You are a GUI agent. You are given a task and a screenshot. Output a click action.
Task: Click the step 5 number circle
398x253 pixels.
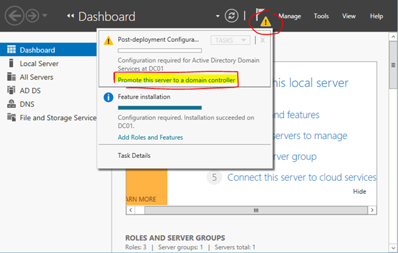pos(214,177)
